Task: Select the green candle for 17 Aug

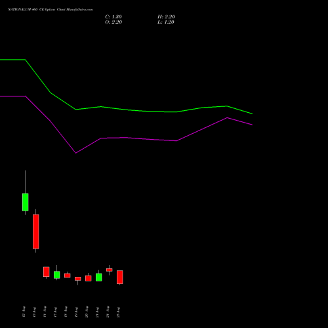Action: (x=57, y=275)
